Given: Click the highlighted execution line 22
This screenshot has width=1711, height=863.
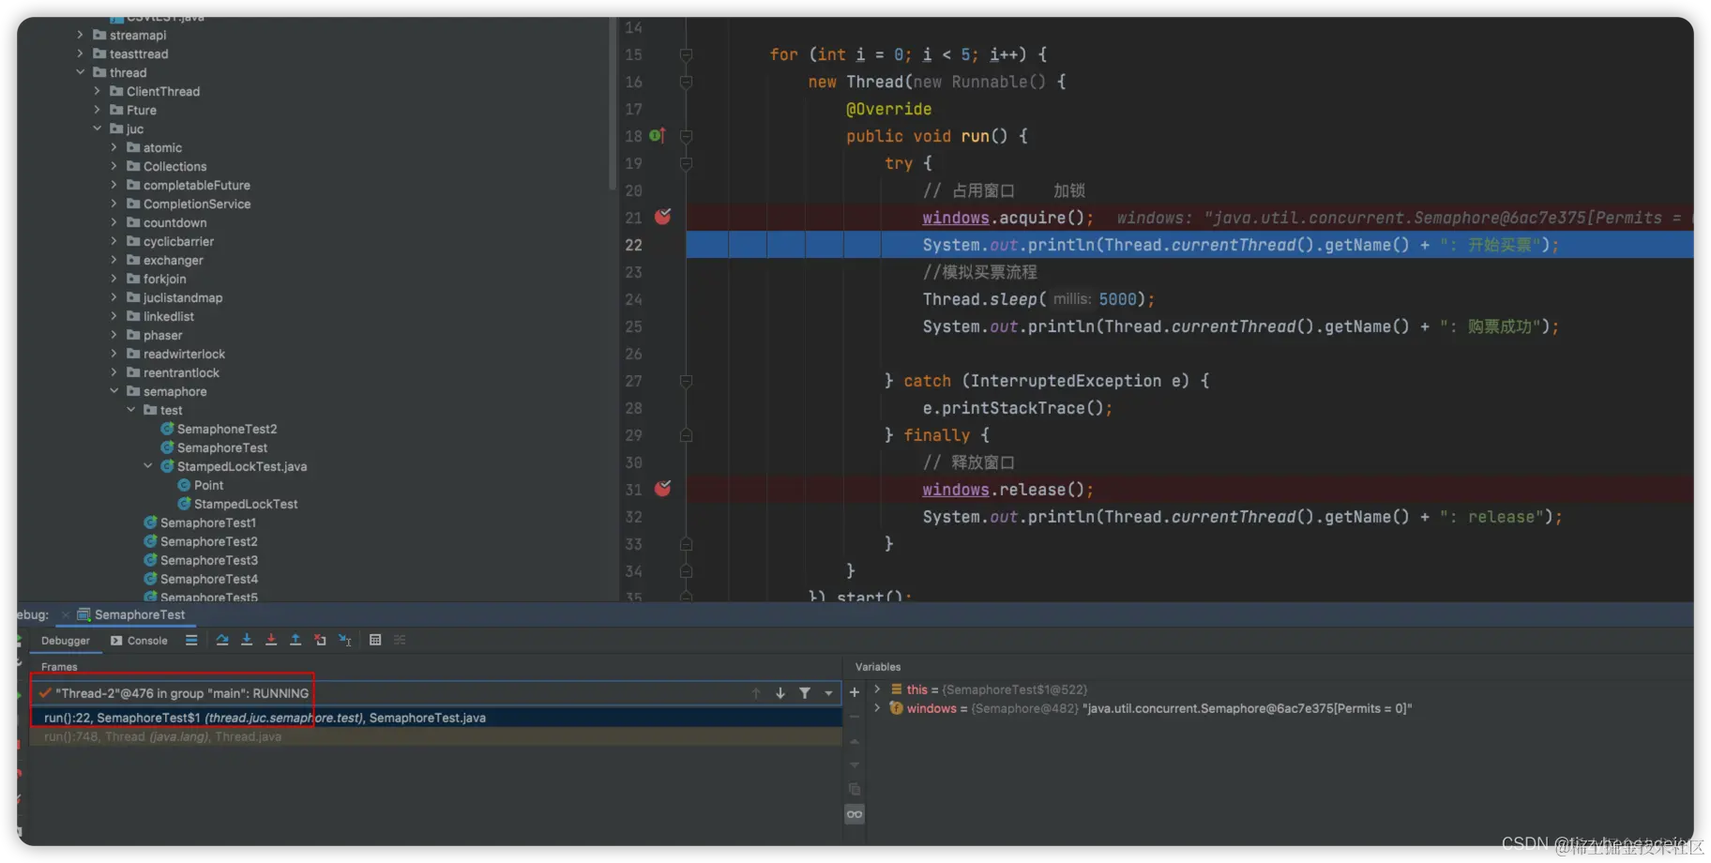Looking at the screenshot, I should pos(1189,245).
